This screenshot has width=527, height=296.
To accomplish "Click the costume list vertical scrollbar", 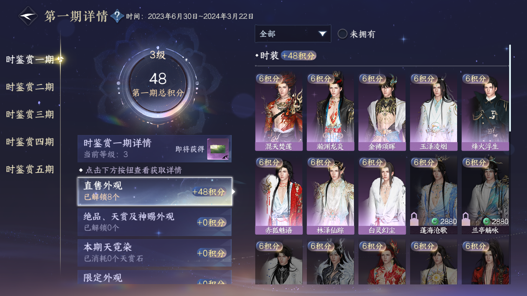I will pyautogui.click(x=510, y=88).
